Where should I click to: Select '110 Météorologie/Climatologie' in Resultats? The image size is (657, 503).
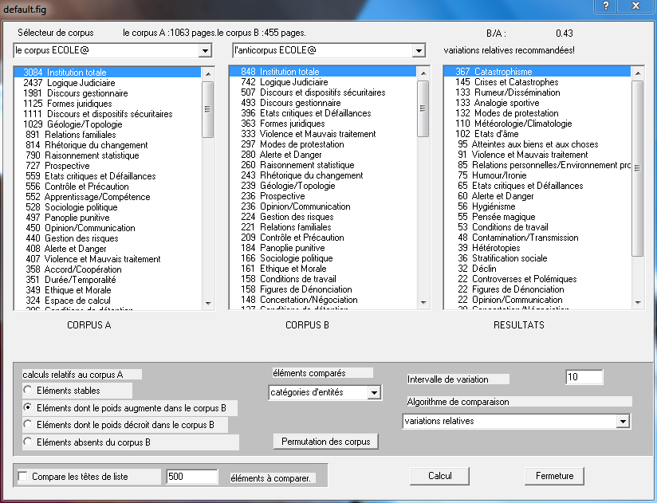(x=537, y=124)
